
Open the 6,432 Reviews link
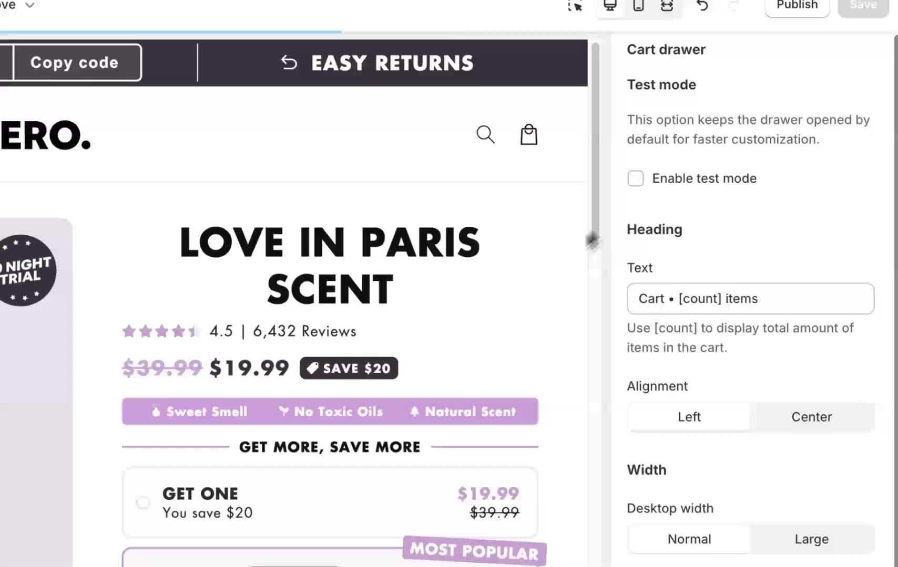304,331
